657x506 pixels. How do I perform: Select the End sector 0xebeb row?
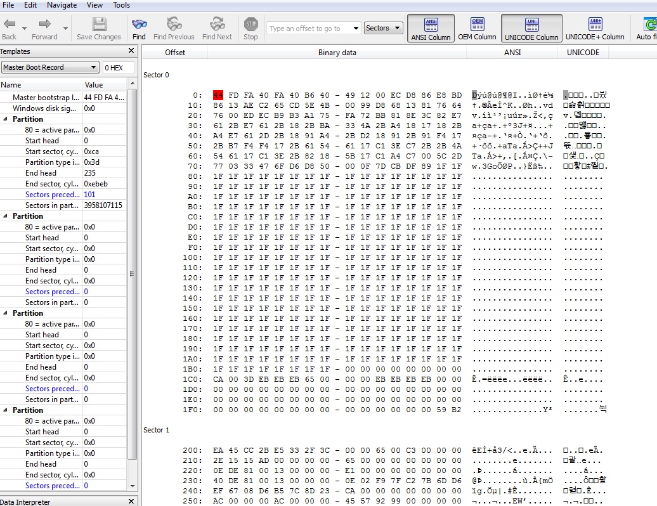click(x=63, y=183)
